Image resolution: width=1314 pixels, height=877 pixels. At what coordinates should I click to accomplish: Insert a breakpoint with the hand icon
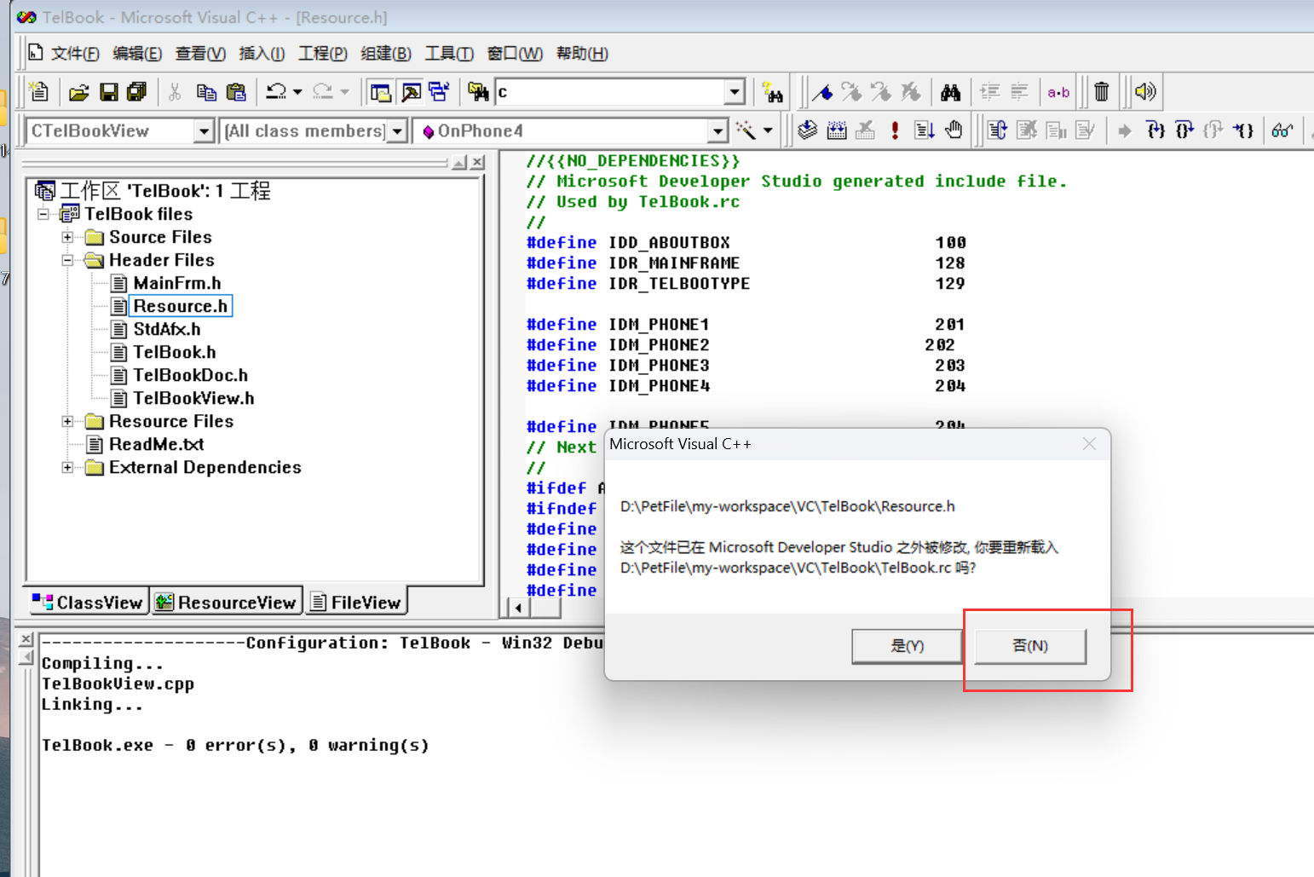(x=954, y=130)
